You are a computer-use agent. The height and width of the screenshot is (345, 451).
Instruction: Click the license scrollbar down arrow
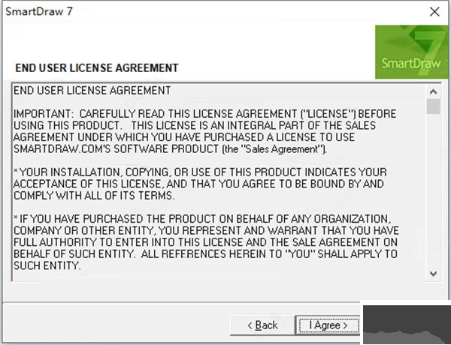tap(432, 274)
